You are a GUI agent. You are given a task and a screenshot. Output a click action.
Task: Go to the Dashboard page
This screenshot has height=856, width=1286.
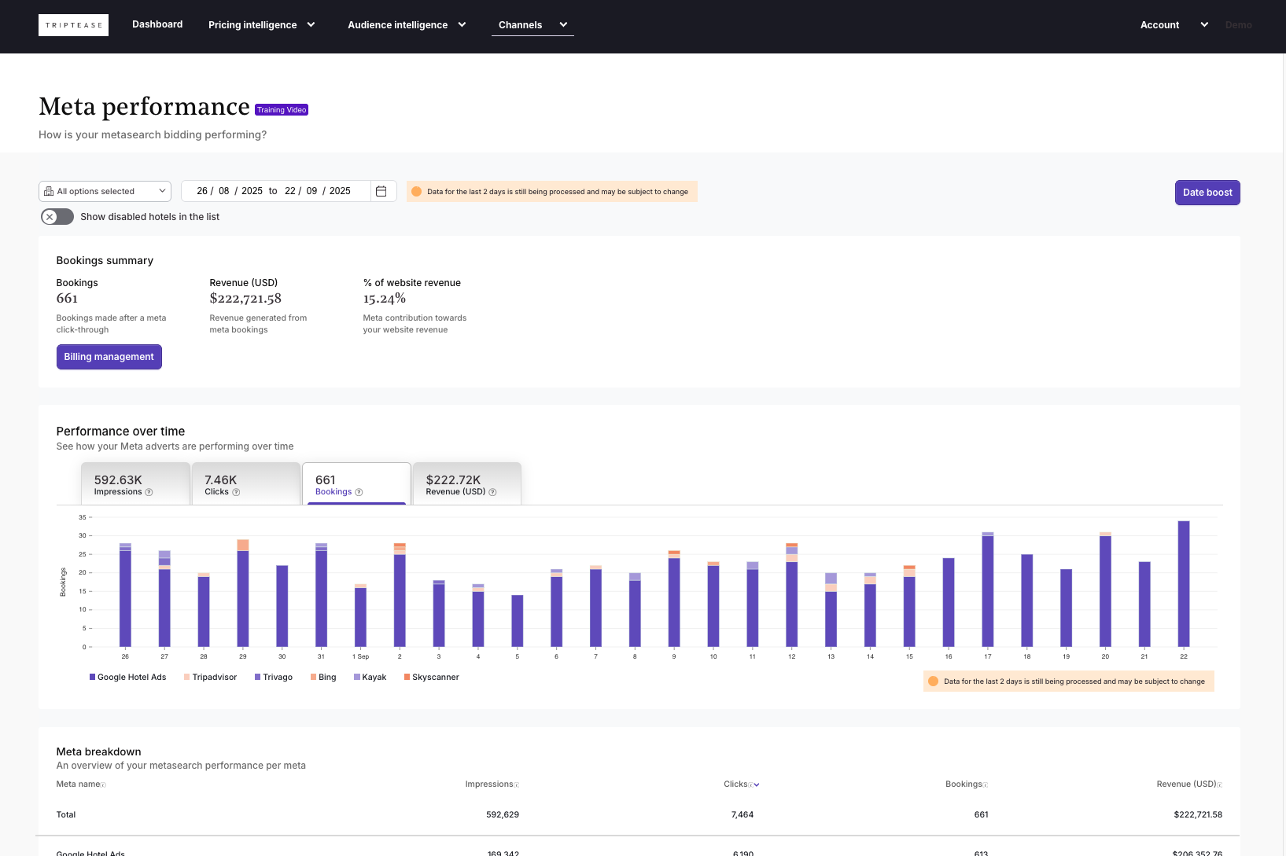pos(157,24)
